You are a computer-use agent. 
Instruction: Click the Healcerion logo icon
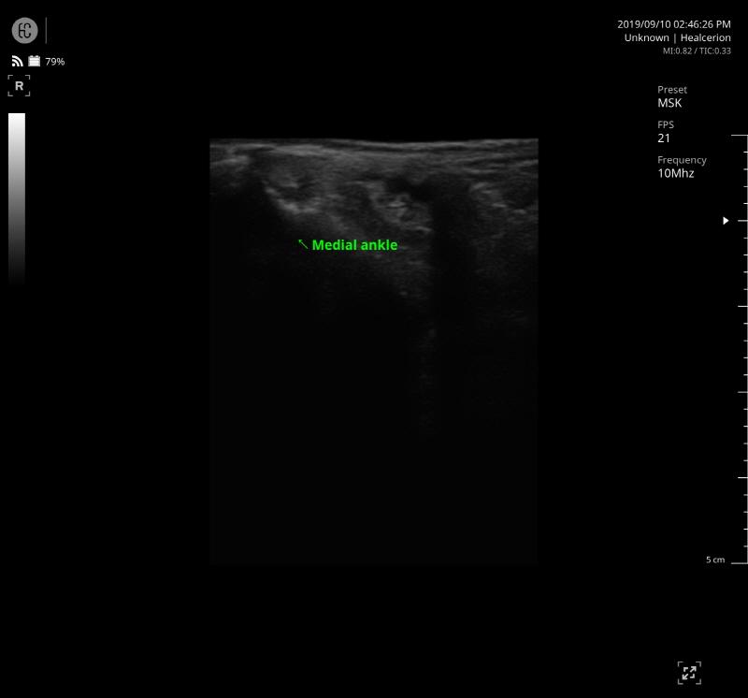click(x=25, y=31)
